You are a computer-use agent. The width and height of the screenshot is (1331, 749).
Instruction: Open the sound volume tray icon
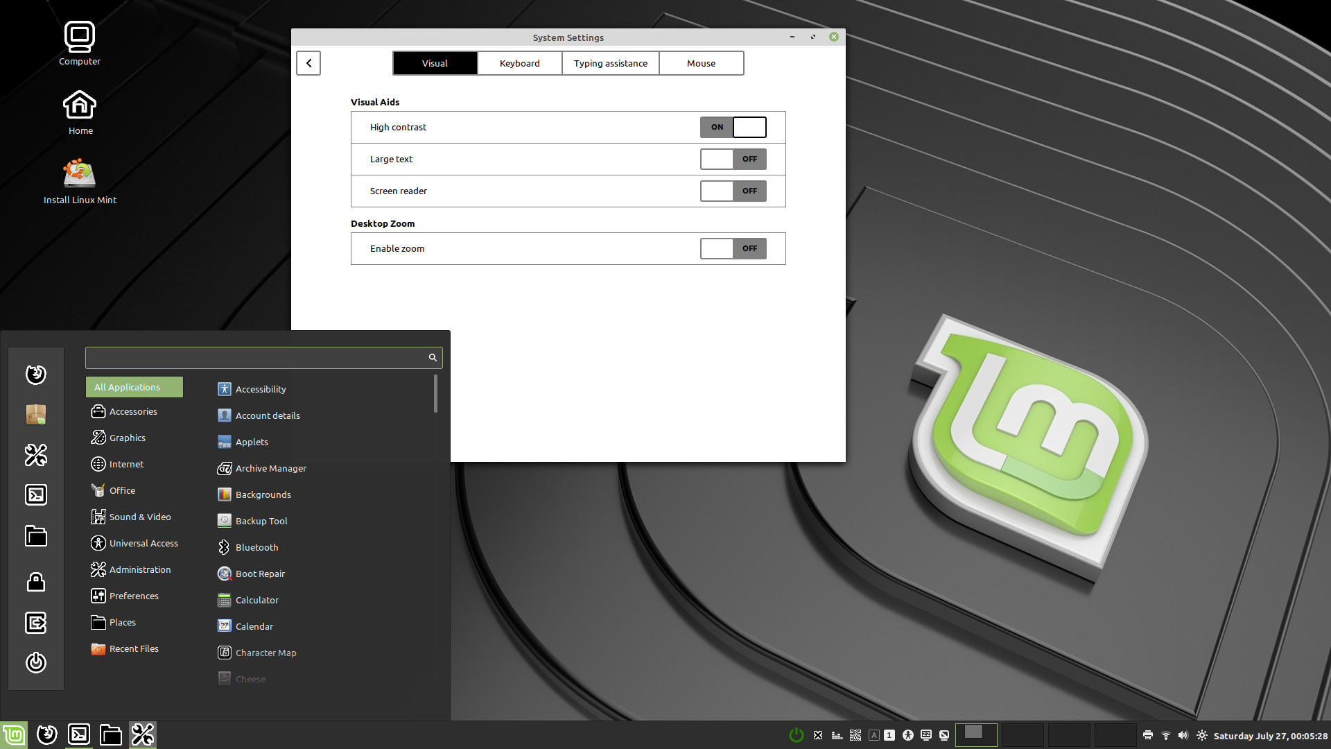tap(1183, 735)
